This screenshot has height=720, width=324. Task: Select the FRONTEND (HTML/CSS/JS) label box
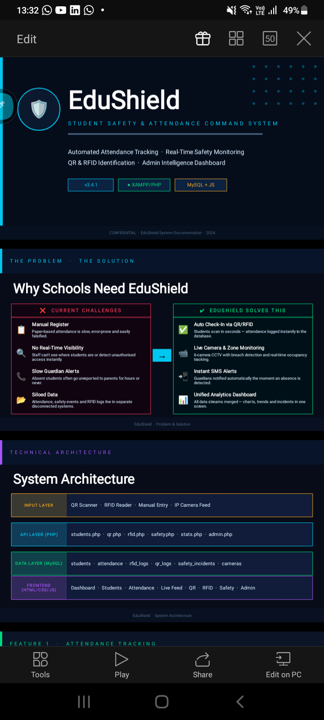(x=39, y=588)
